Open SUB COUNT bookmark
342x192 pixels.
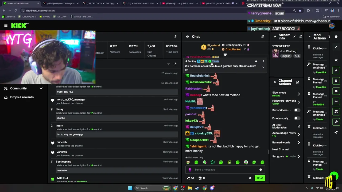point(60,17)
